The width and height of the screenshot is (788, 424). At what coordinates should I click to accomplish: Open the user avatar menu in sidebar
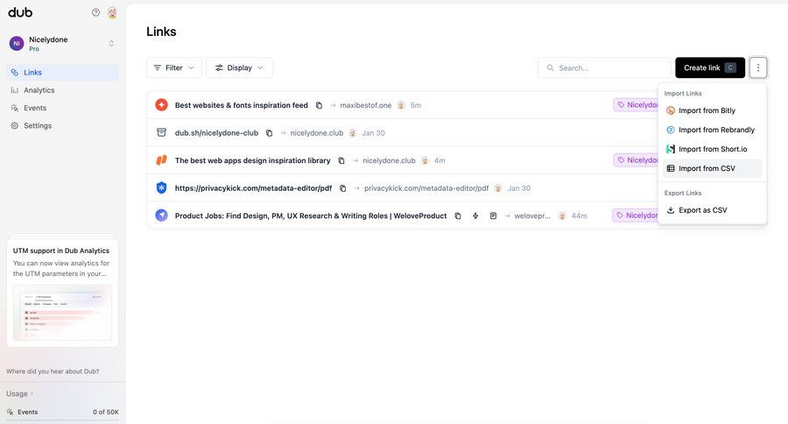pos(112,12)
